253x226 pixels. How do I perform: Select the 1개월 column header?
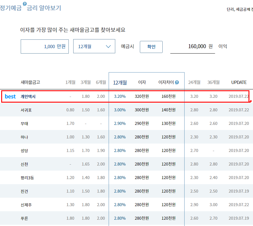pos(70,82)
